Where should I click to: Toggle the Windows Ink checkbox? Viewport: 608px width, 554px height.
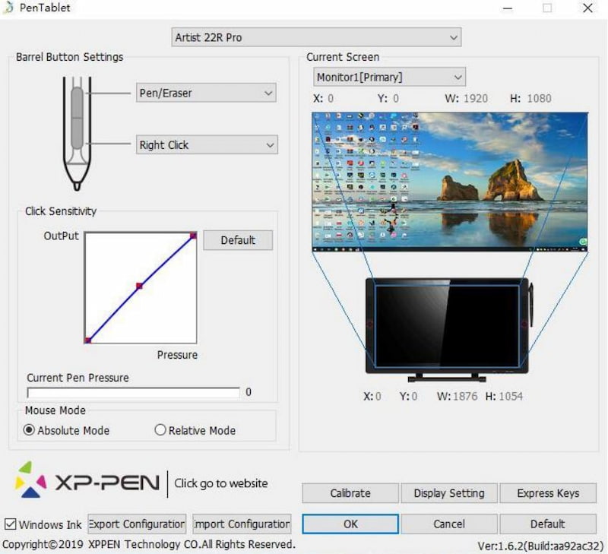[11, 524]
